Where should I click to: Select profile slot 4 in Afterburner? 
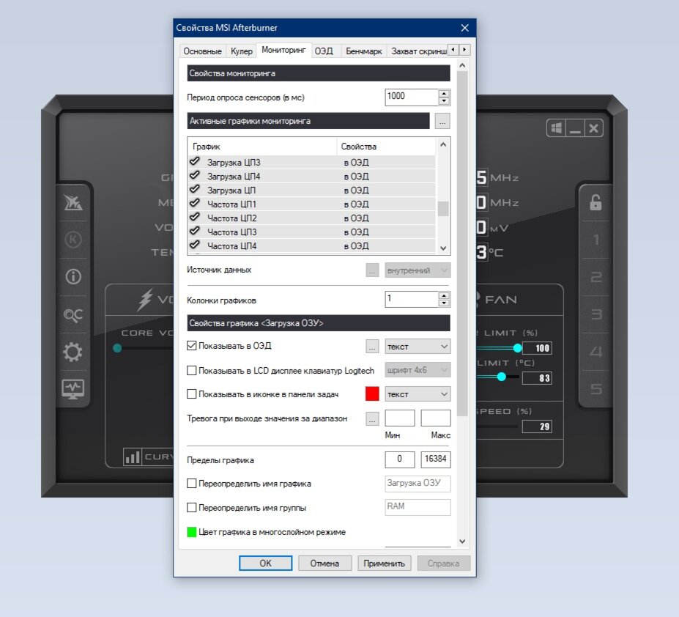(x=595, y=352)
